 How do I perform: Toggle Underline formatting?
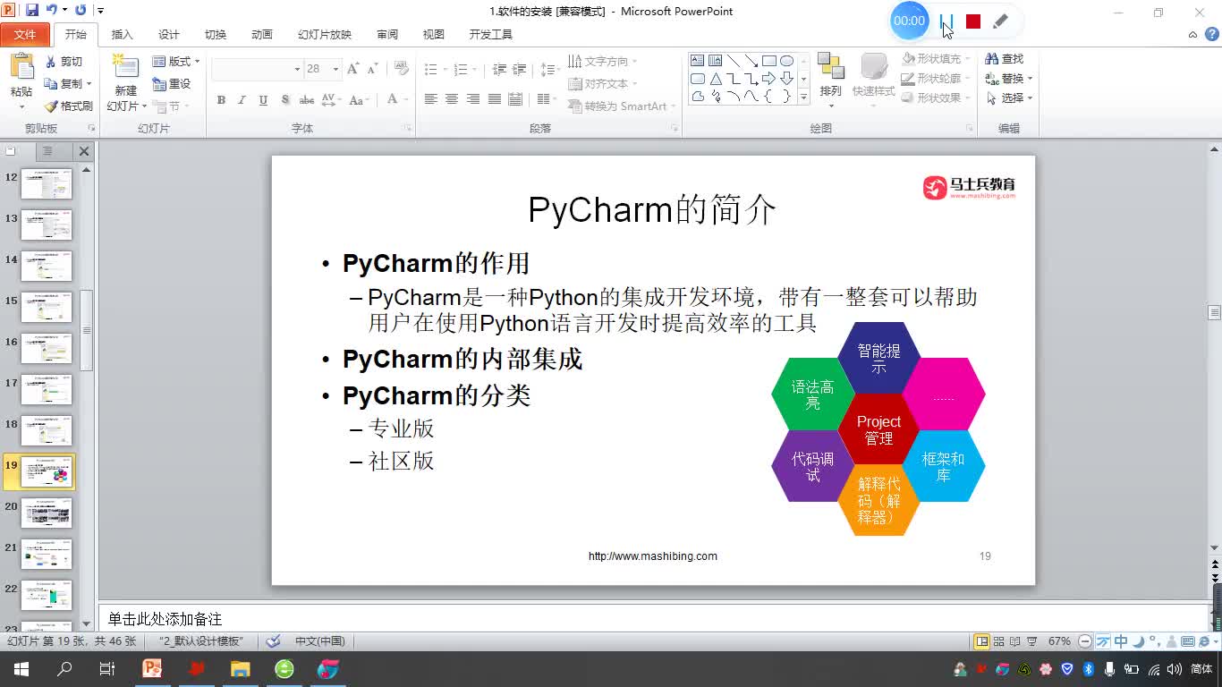pyautogui.click(x=263, y=100)
